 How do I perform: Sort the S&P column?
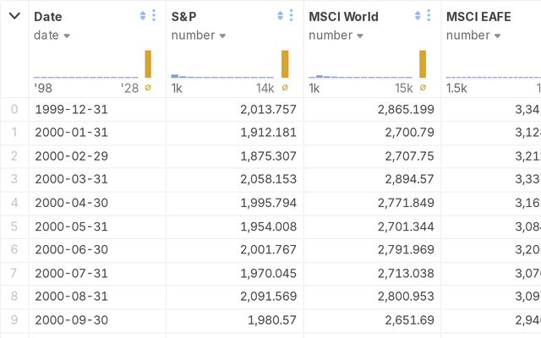coord(280,16)
